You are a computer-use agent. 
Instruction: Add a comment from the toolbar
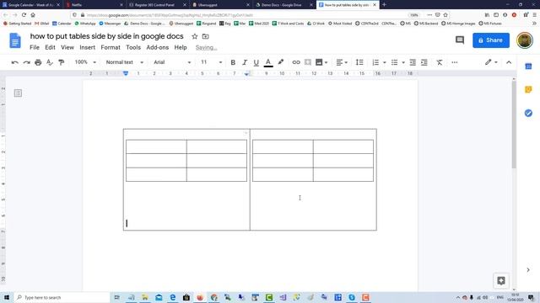point(308,62)
